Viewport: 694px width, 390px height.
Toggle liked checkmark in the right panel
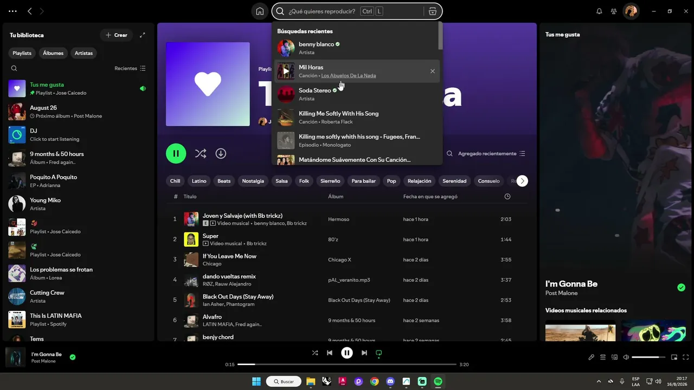[682, 288]
